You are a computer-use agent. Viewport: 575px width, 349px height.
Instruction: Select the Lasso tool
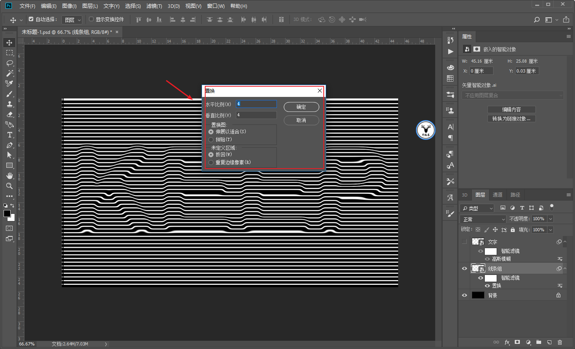tap(9, 63)
